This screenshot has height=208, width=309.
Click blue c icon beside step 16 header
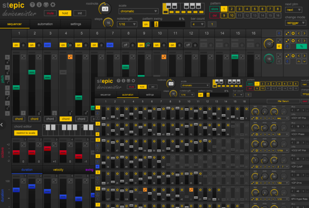pos(279,33)
